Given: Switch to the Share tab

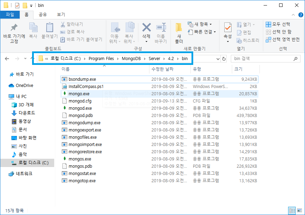Looking at the screenshot, I should tap(42, 14).
